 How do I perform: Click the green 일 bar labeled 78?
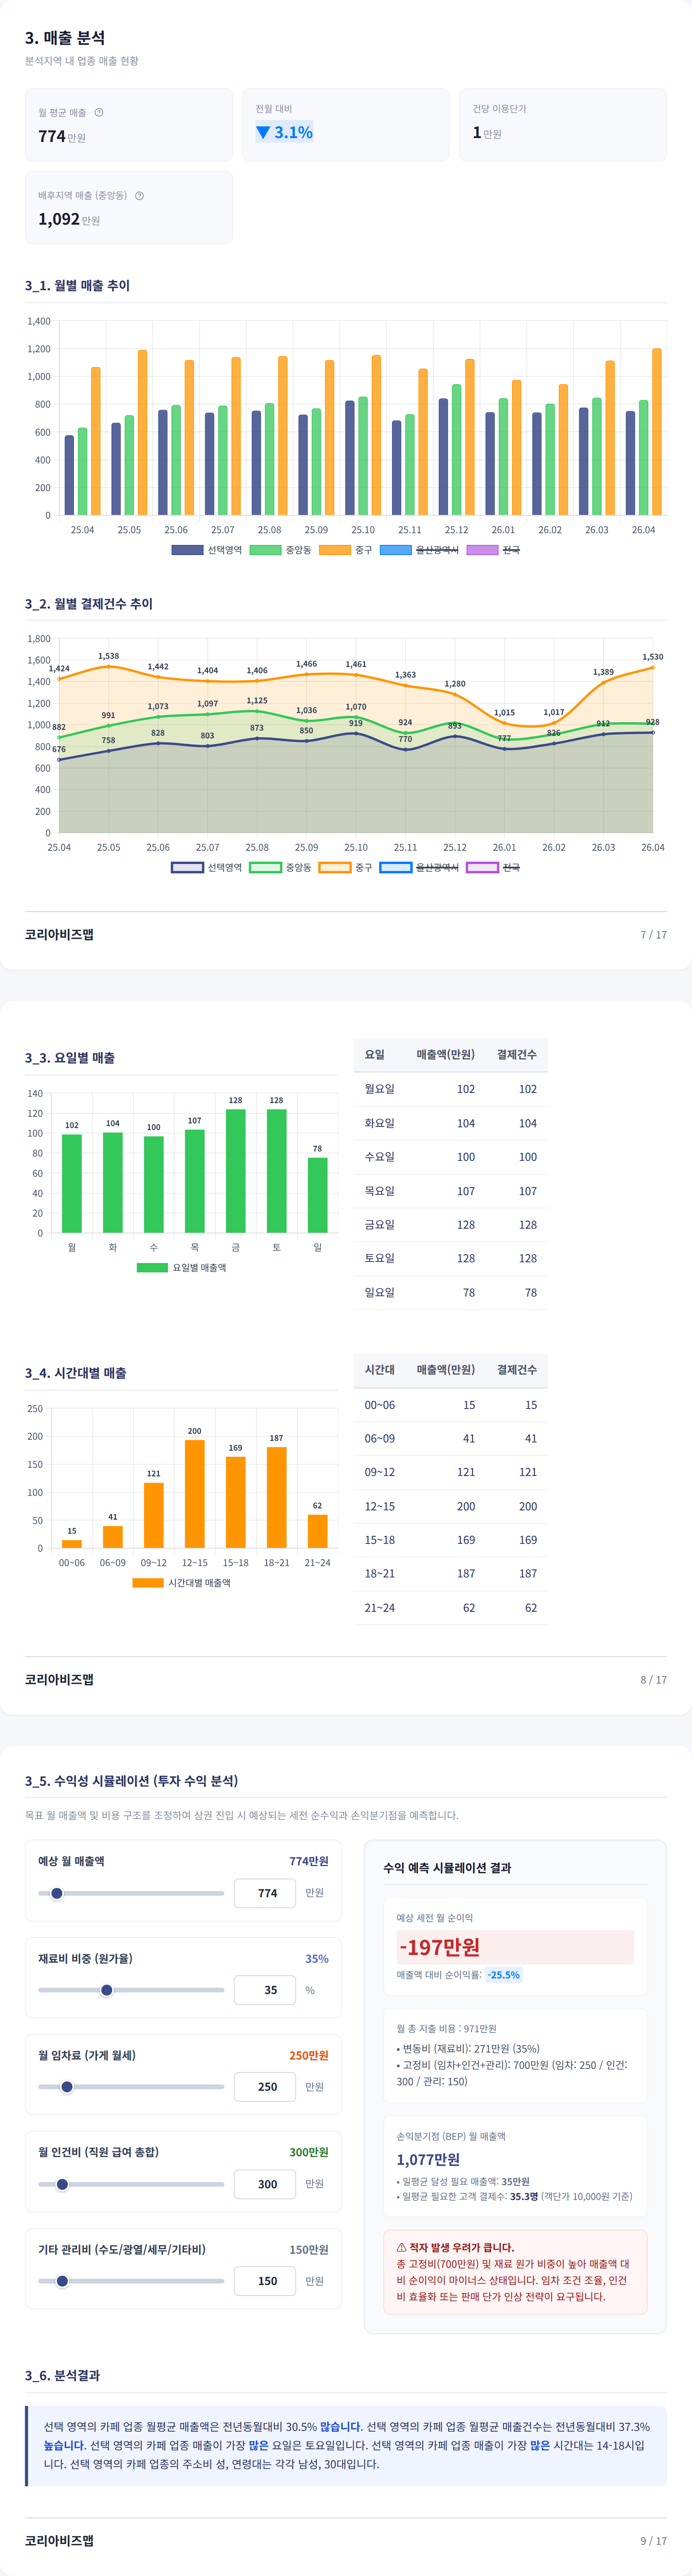318,1195
